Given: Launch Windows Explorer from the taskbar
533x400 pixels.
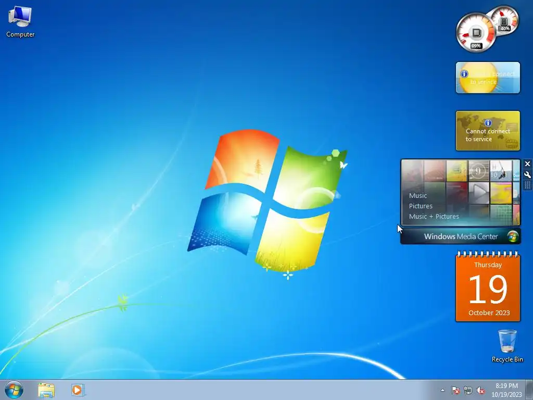Looking at the screenshot, I should (46, 390).
